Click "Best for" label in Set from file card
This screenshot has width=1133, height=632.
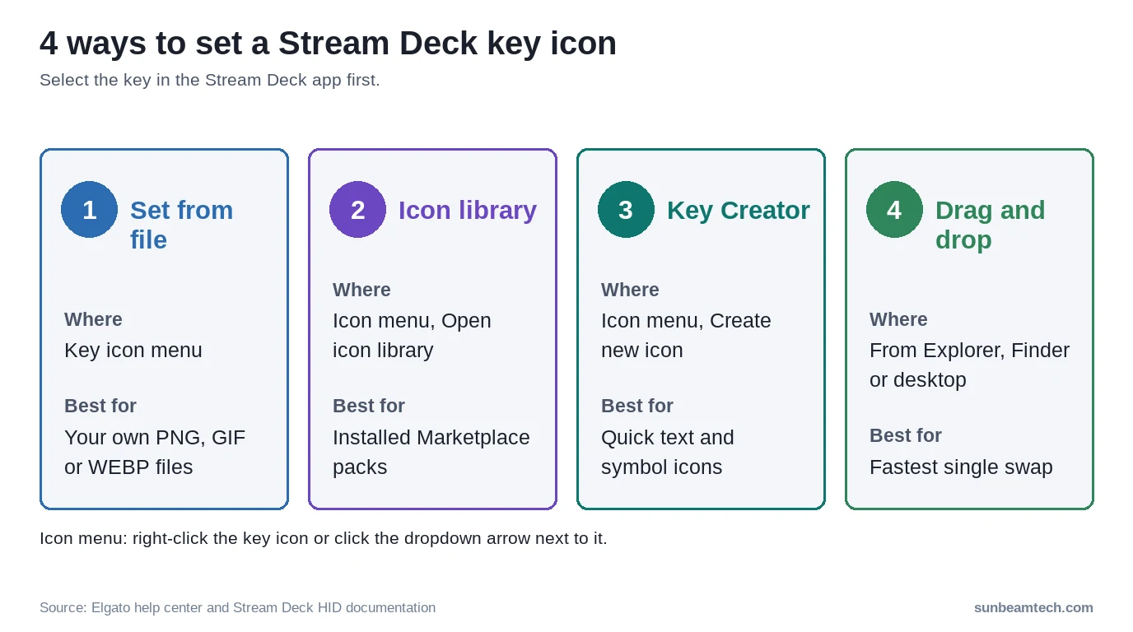tap(100, 406)
